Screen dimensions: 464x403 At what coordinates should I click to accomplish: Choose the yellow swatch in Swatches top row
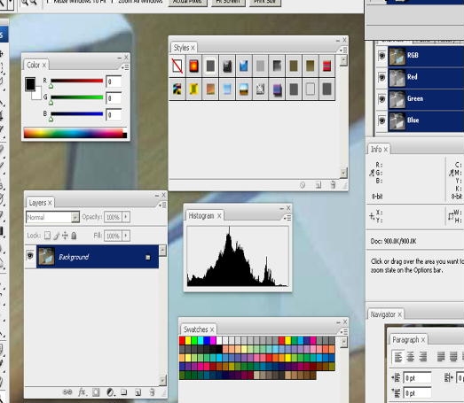[188, 340]
